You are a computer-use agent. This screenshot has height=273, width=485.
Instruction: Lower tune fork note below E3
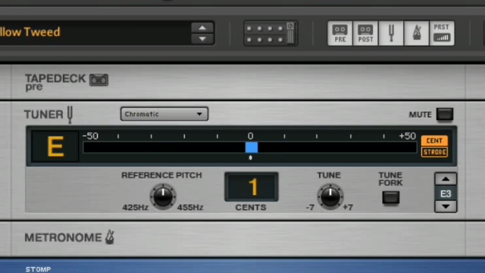tap(446, 206)
